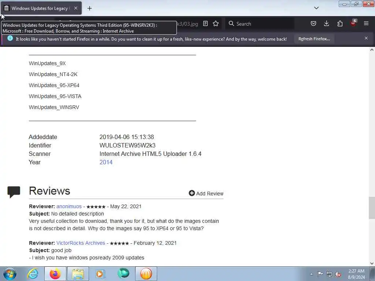Open Windows Media Player from taskbar
The width and height of the screenshot is (375, 281).
click(x=100, y=274)
